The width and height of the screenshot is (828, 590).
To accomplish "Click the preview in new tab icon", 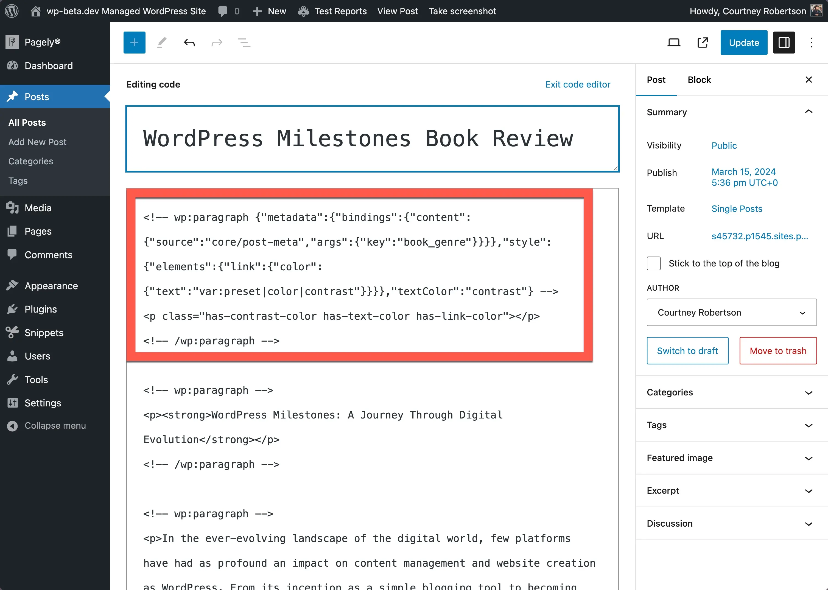I will point(703,42).
